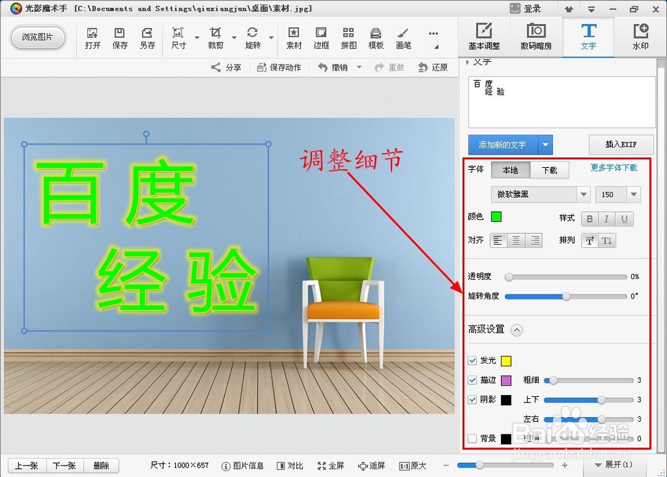
Task: Toggle the 描边 (stroke) checkbox
Action: click(472, 380)
